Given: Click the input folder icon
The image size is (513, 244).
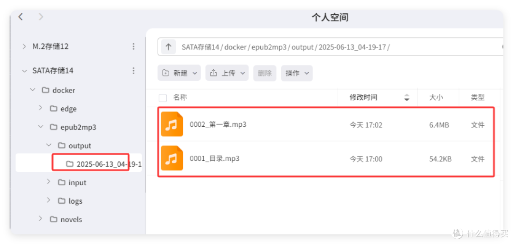Looking at the screenshot, I should (x=62, y=182).
